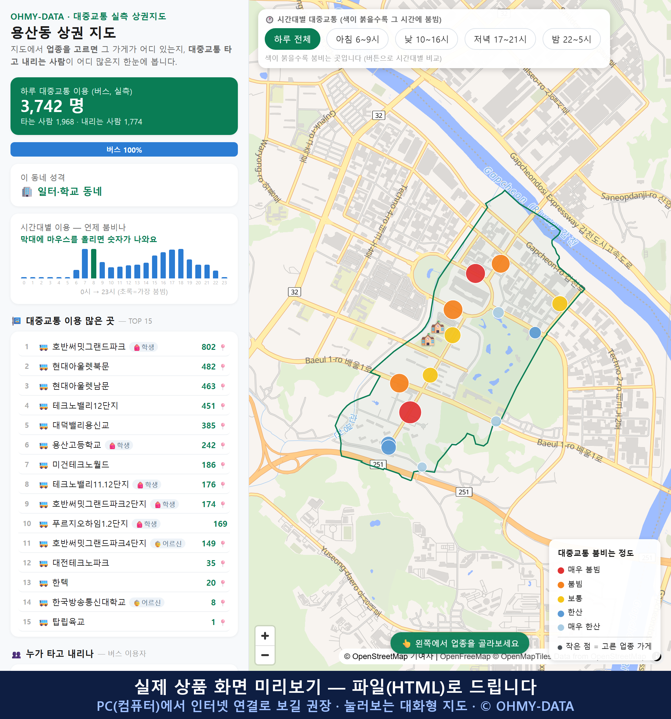671x719 pixels.
Task: Click the 어르신 tag on 호반써밋그랜드파크4단지 row
Action: click(x=168, y=543)
